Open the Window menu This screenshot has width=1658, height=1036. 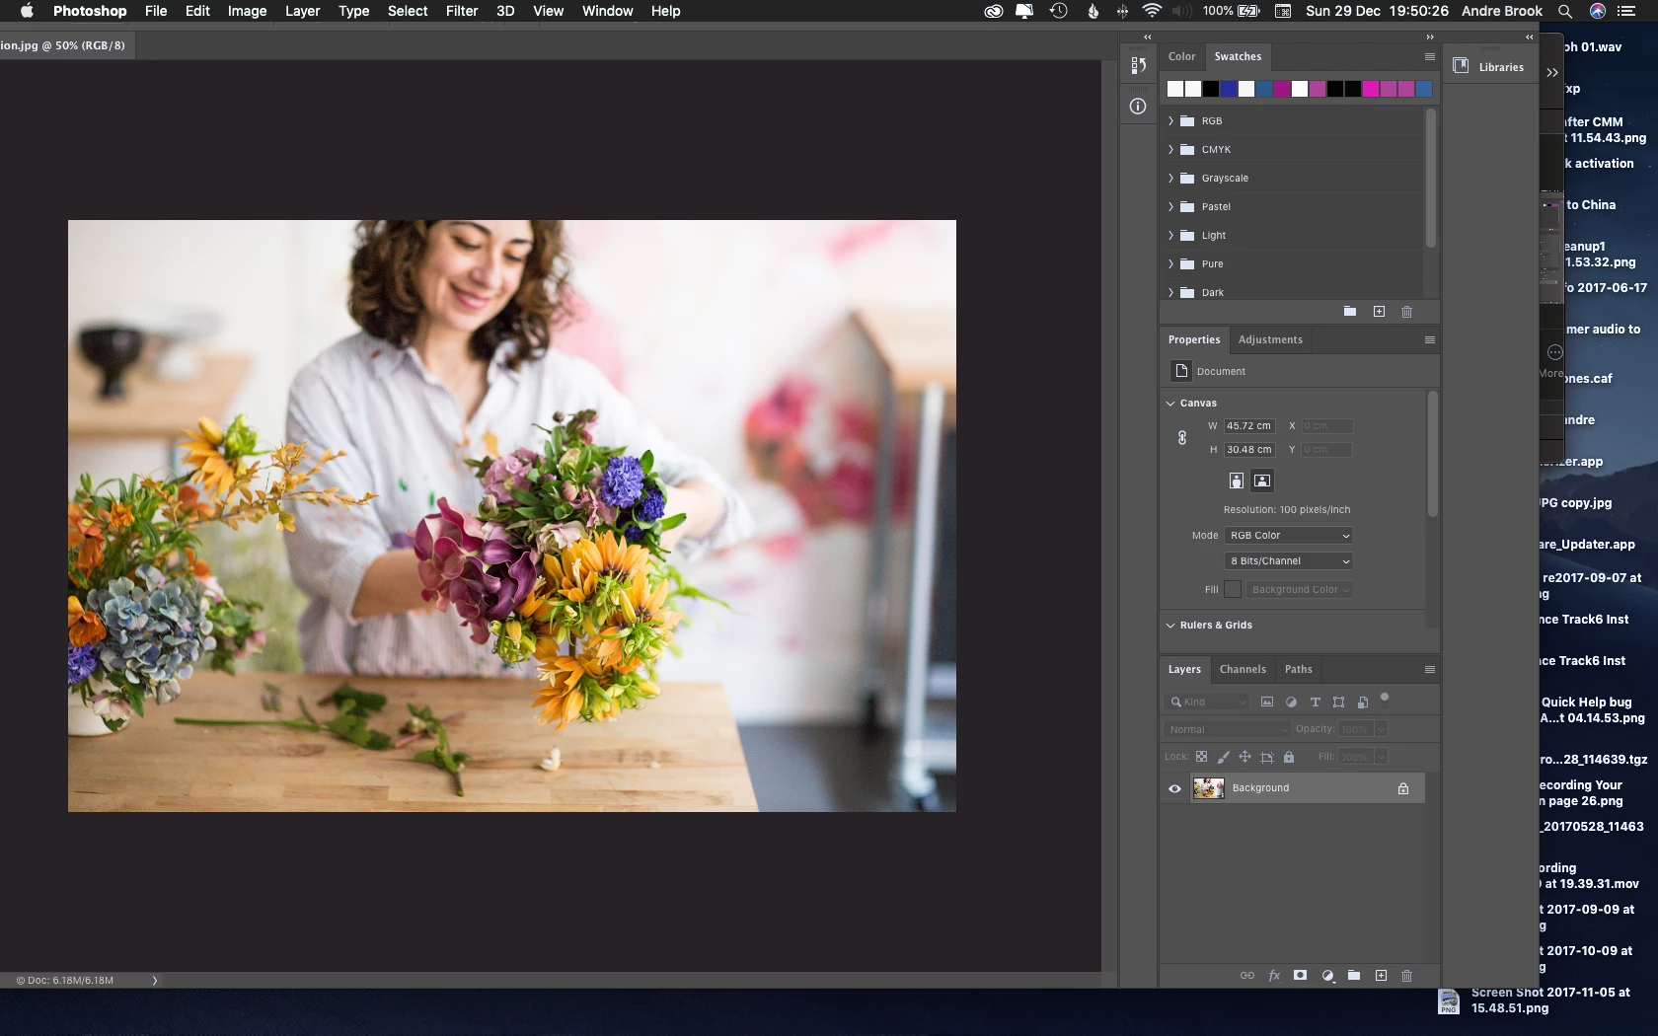tap(607, 11)
